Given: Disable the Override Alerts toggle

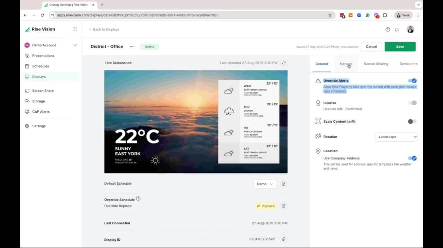Looking at the screenshot, I should [x=412, y=81].
